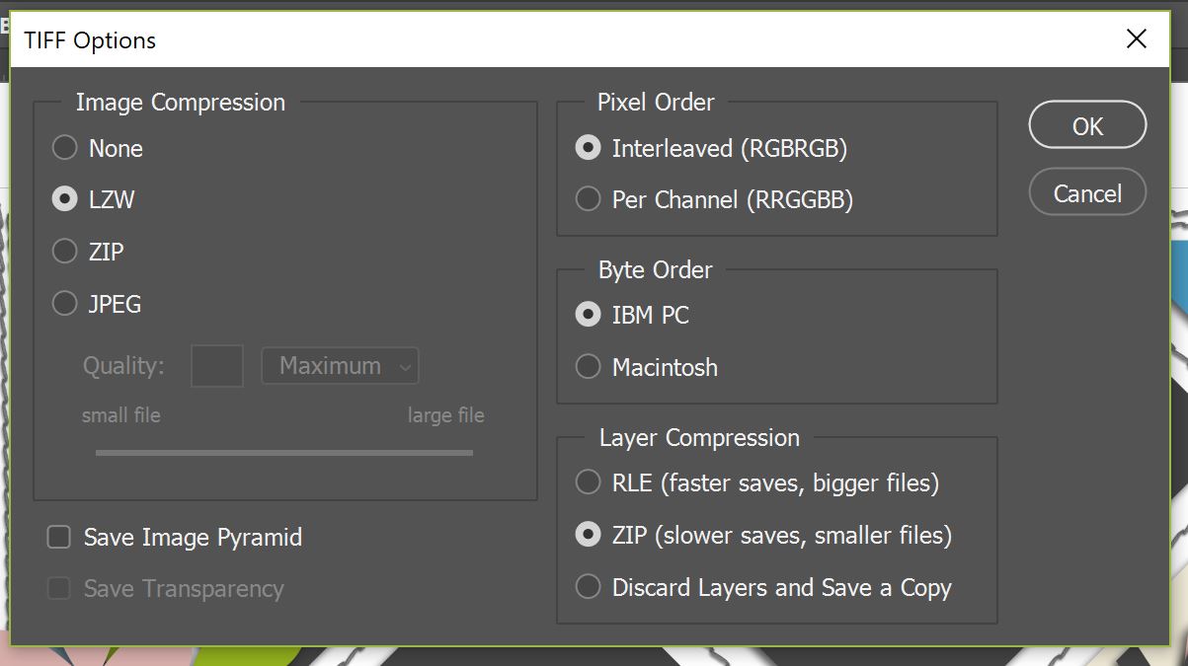Click the 'large file' label
This screenshot has height=666, width=1188.
point(446,415)
